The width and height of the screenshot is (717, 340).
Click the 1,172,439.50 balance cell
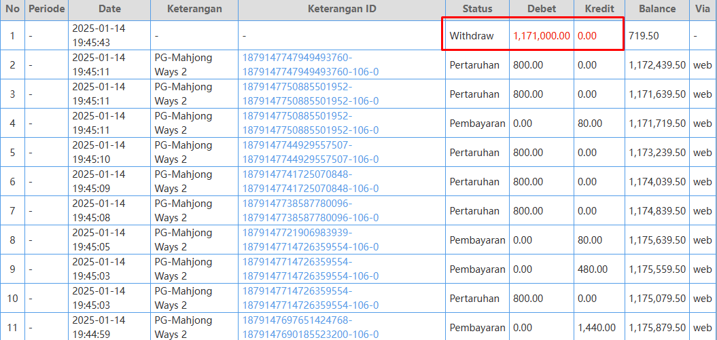click(x=657, y=65)
